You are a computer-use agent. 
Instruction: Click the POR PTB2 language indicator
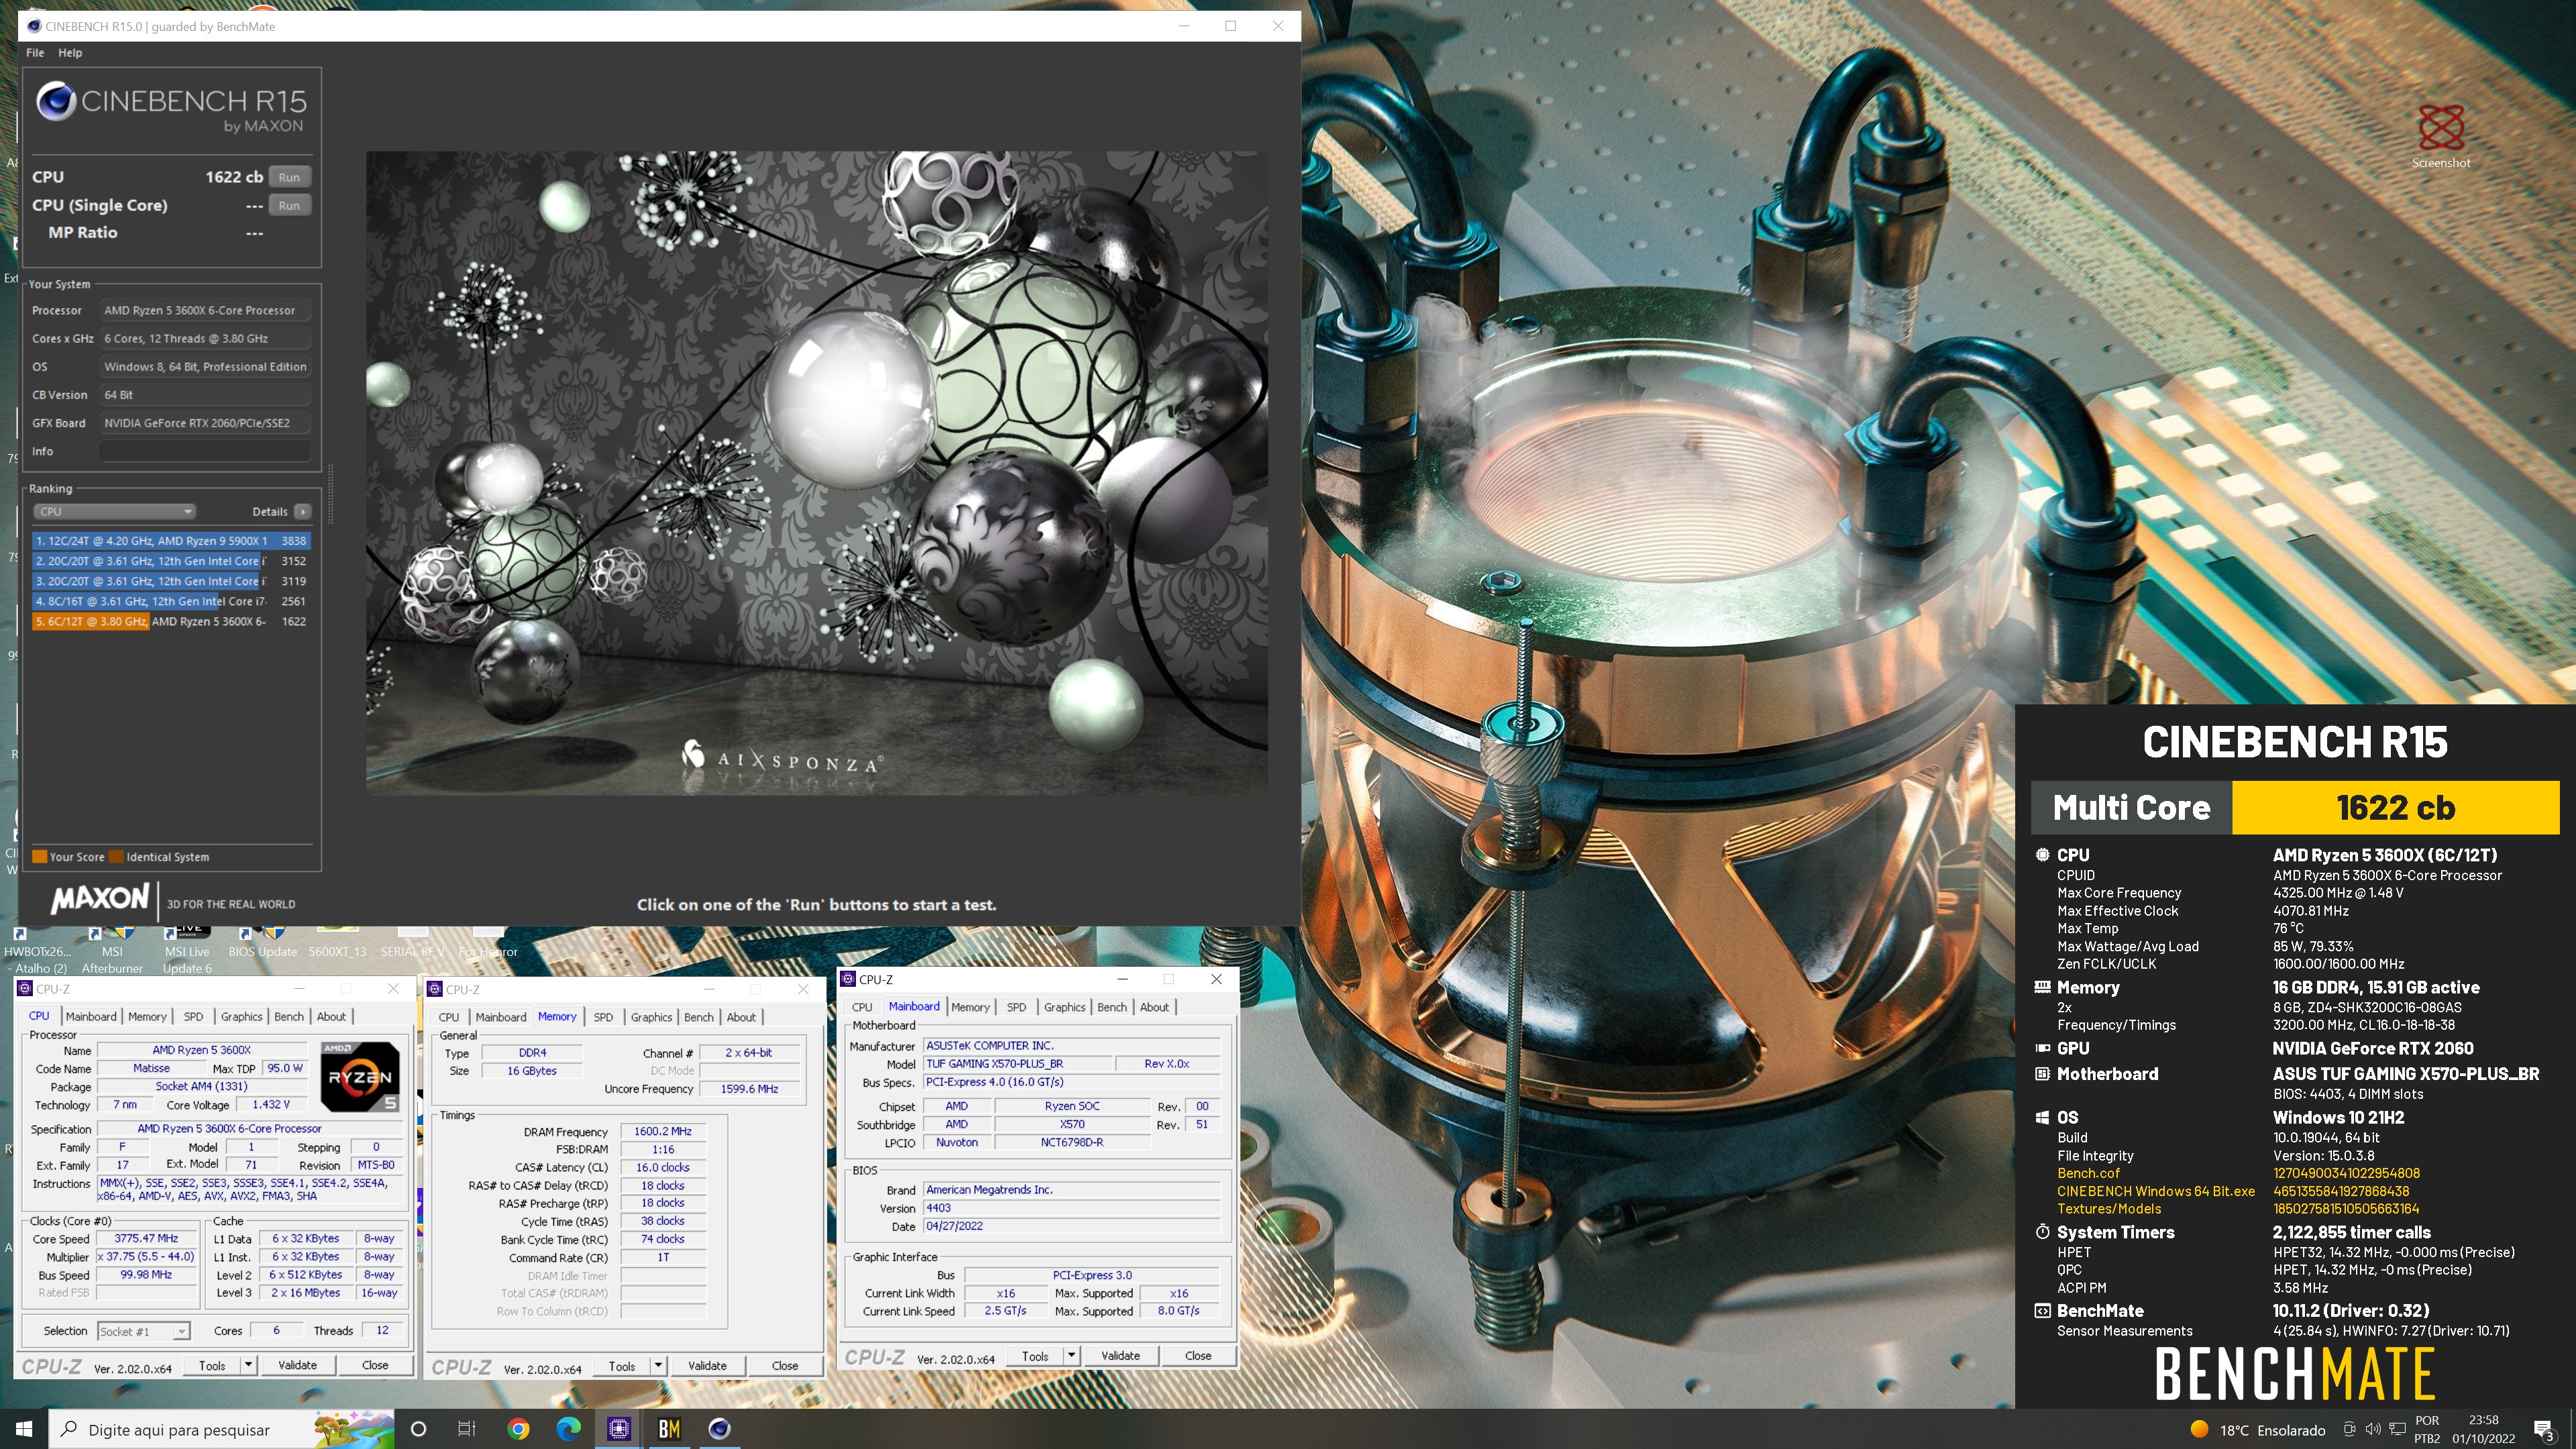pyautogui.click(x=2427, y=1429)
